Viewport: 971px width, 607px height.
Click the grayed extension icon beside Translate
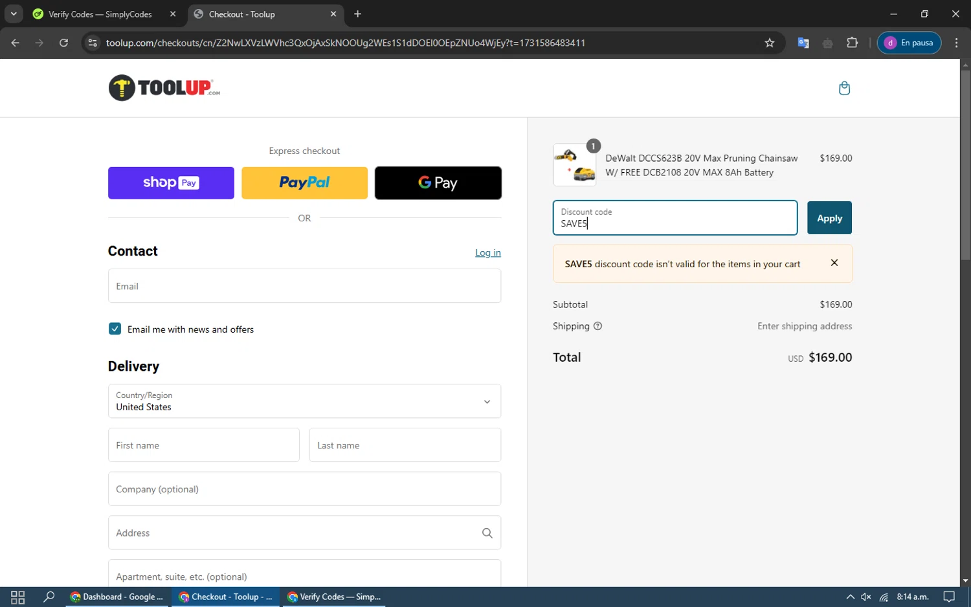pos(828,43)
